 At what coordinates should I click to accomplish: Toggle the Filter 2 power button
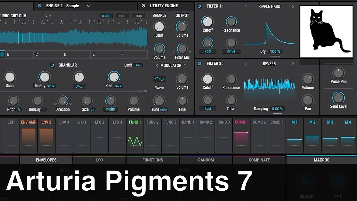pyautogui.click(x=199, y=64)
